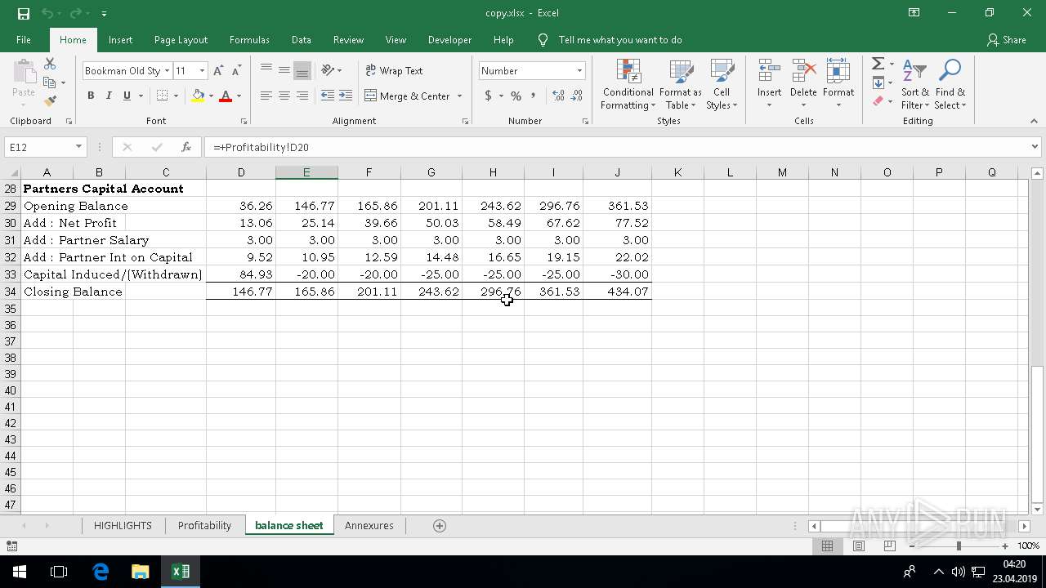Insert cells using the Insert icon

tap(769, 84)
